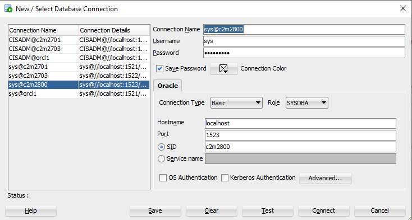This screenshot has height=220, width=412.
Task: Click the Connection Details column header
Action: coord(114,30)
